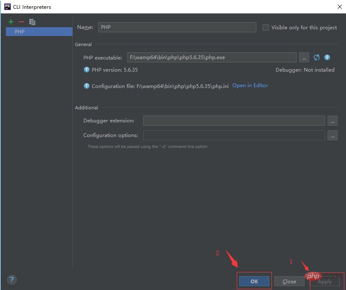
Task: Focus the Debugger extension input field
Action: click(234, 121)
